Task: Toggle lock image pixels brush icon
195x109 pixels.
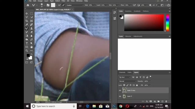Action: [127, 85]
